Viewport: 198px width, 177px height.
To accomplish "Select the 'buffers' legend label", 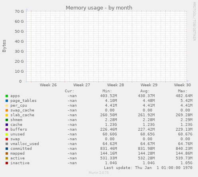I will pos(19,129).
